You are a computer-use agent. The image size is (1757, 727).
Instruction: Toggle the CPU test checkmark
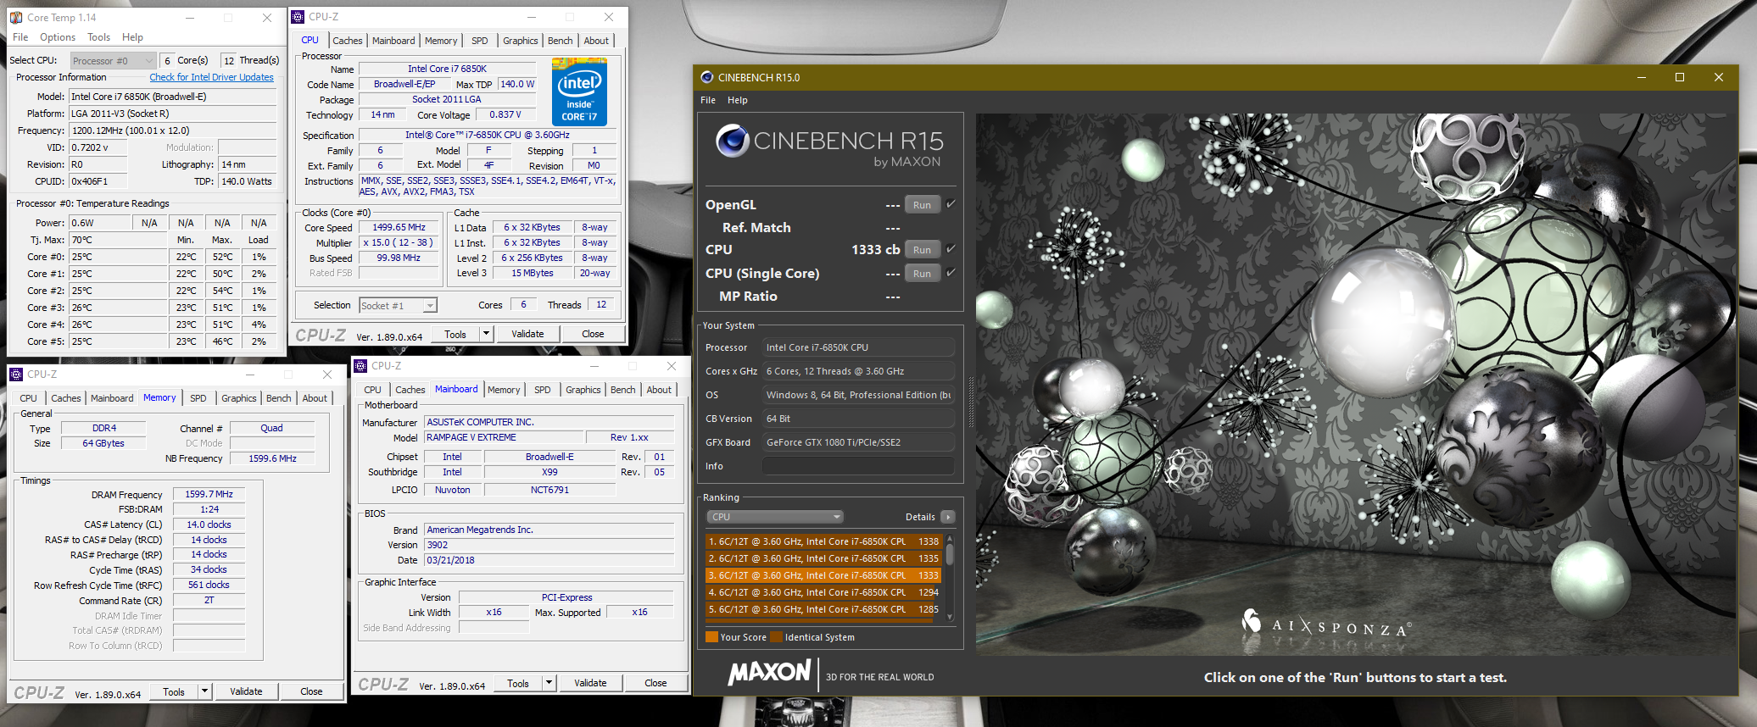(951, 249)
